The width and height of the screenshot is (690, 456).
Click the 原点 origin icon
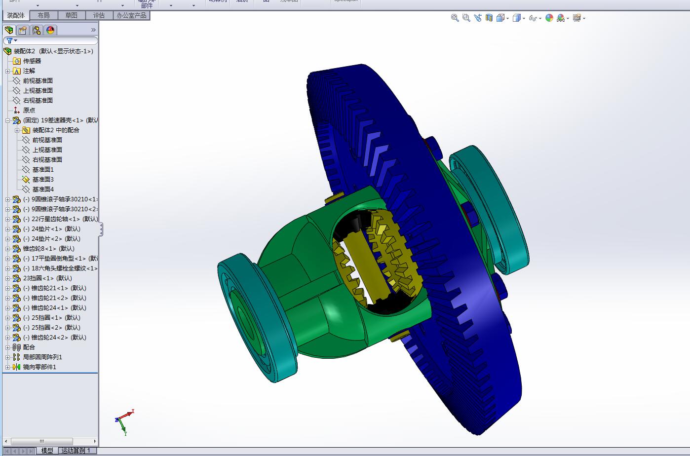(x=17, y=111)
